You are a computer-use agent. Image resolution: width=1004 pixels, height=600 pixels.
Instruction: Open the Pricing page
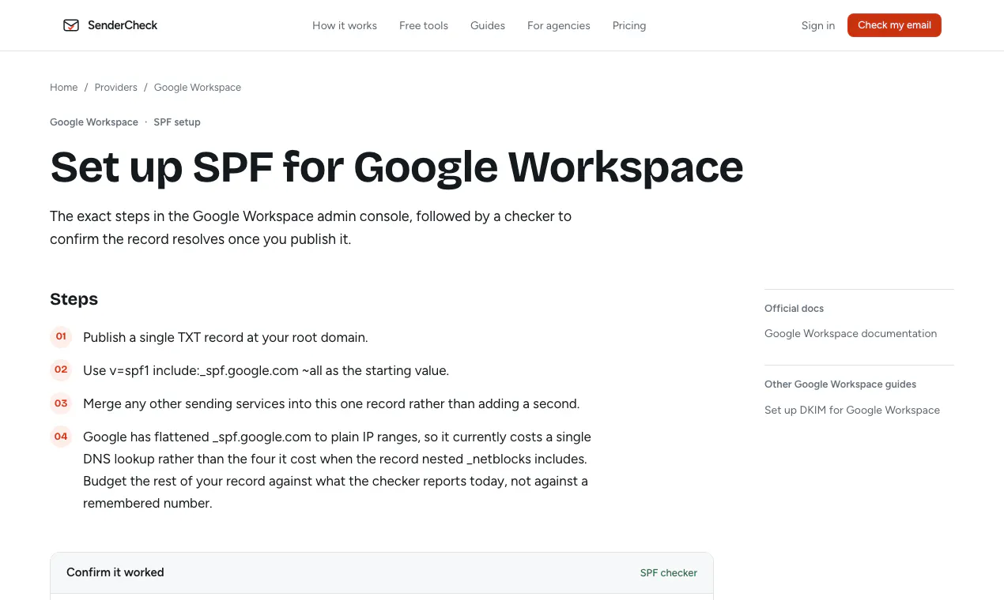click(629, 25)
